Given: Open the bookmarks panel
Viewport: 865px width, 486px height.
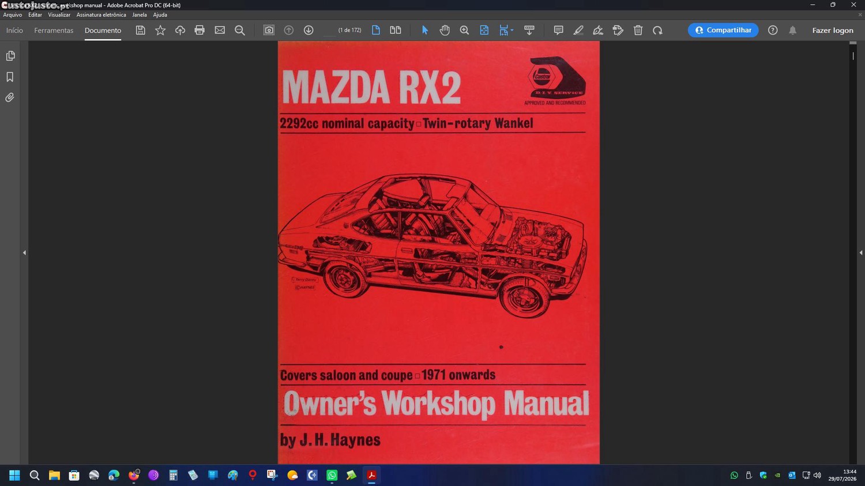Looking at the screenshot, I should click(x=10, y=77).
